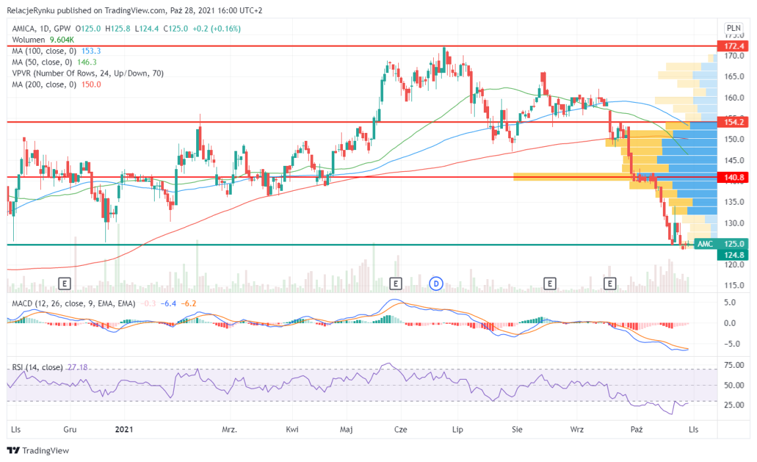Click the TradingView logo at bottom left

coord(38,451)
